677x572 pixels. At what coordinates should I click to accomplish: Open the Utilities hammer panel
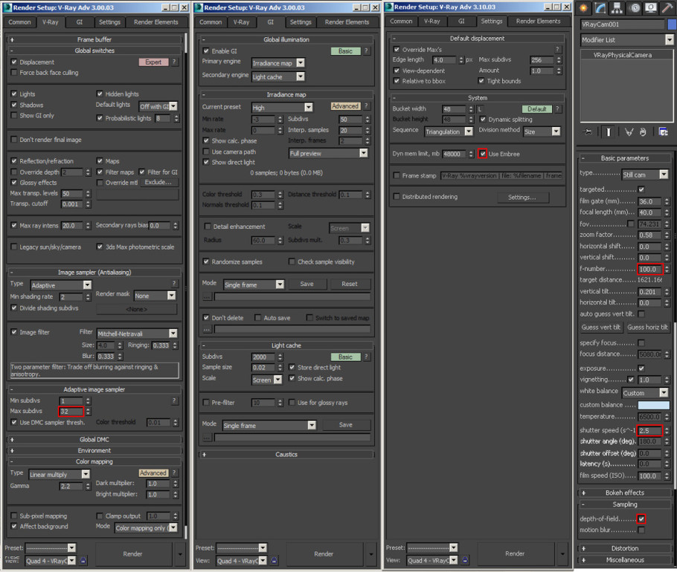667,7
